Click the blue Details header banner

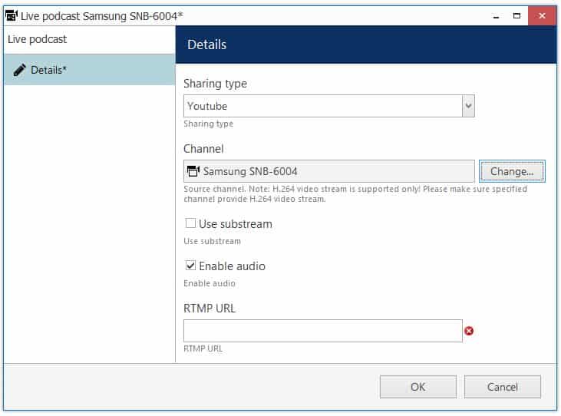click(366, 45)
